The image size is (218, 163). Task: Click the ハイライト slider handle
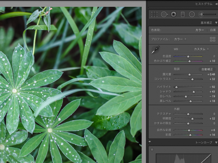tap(176, 87)
